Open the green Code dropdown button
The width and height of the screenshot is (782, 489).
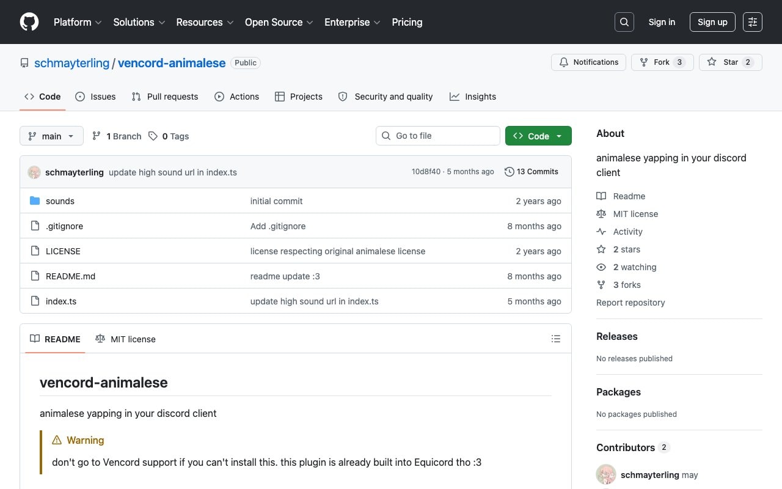(538, 136)
